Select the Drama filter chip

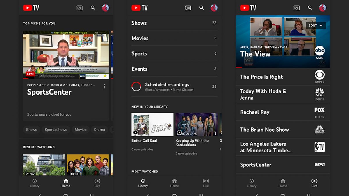click(x=99, y=130)
